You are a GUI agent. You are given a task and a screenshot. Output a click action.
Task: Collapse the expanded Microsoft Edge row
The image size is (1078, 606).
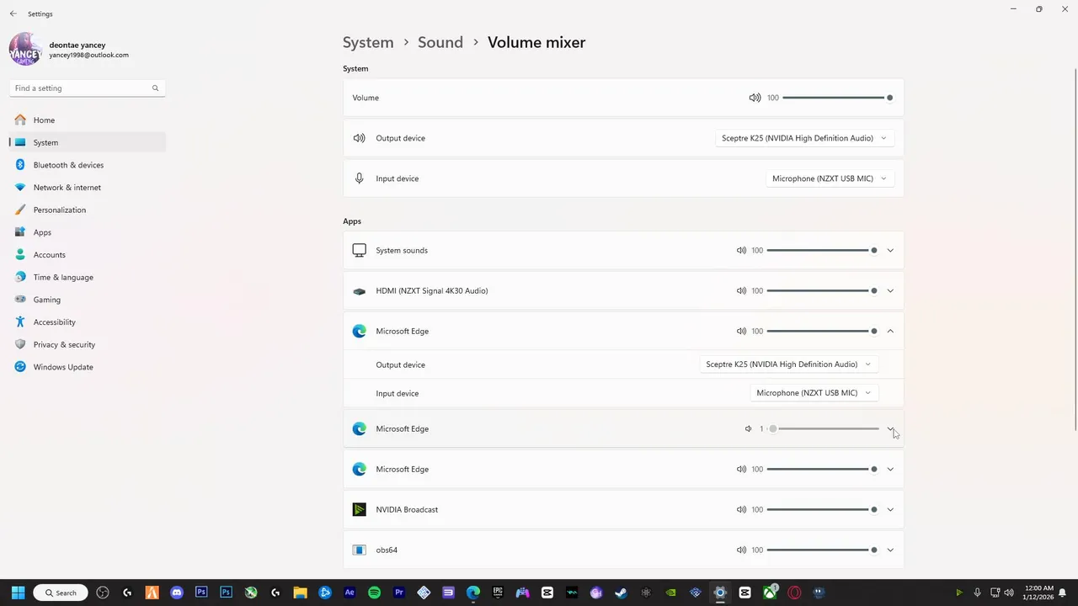[890, 332]
